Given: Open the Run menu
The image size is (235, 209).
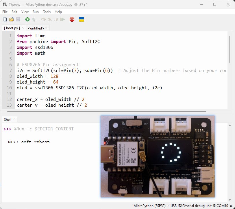Looking at the screenshot, I should click(x=36, y=12).
